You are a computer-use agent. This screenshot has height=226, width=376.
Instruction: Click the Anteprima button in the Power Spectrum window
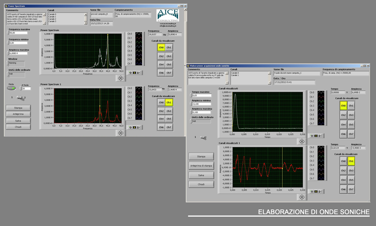(18, 114)
